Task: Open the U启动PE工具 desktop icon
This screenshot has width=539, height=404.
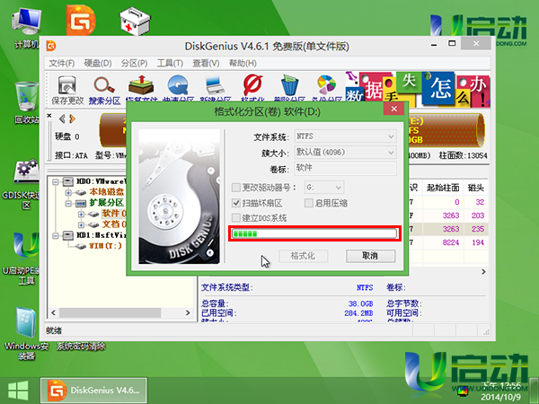Action: tap(26, 259)
